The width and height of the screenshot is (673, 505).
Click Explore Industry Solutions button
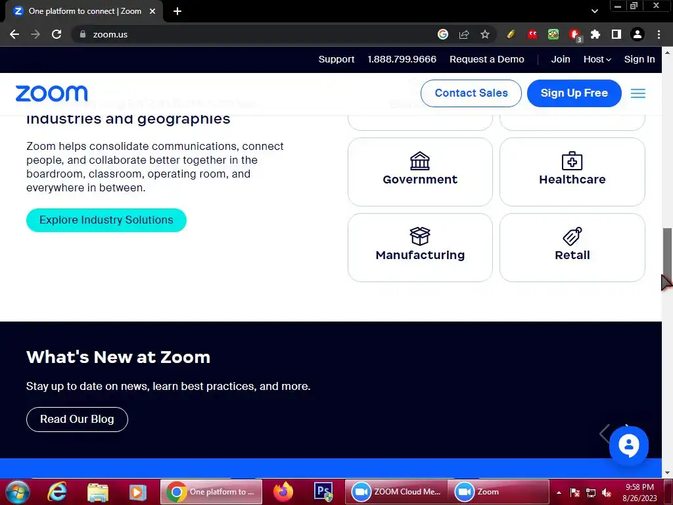106,220
